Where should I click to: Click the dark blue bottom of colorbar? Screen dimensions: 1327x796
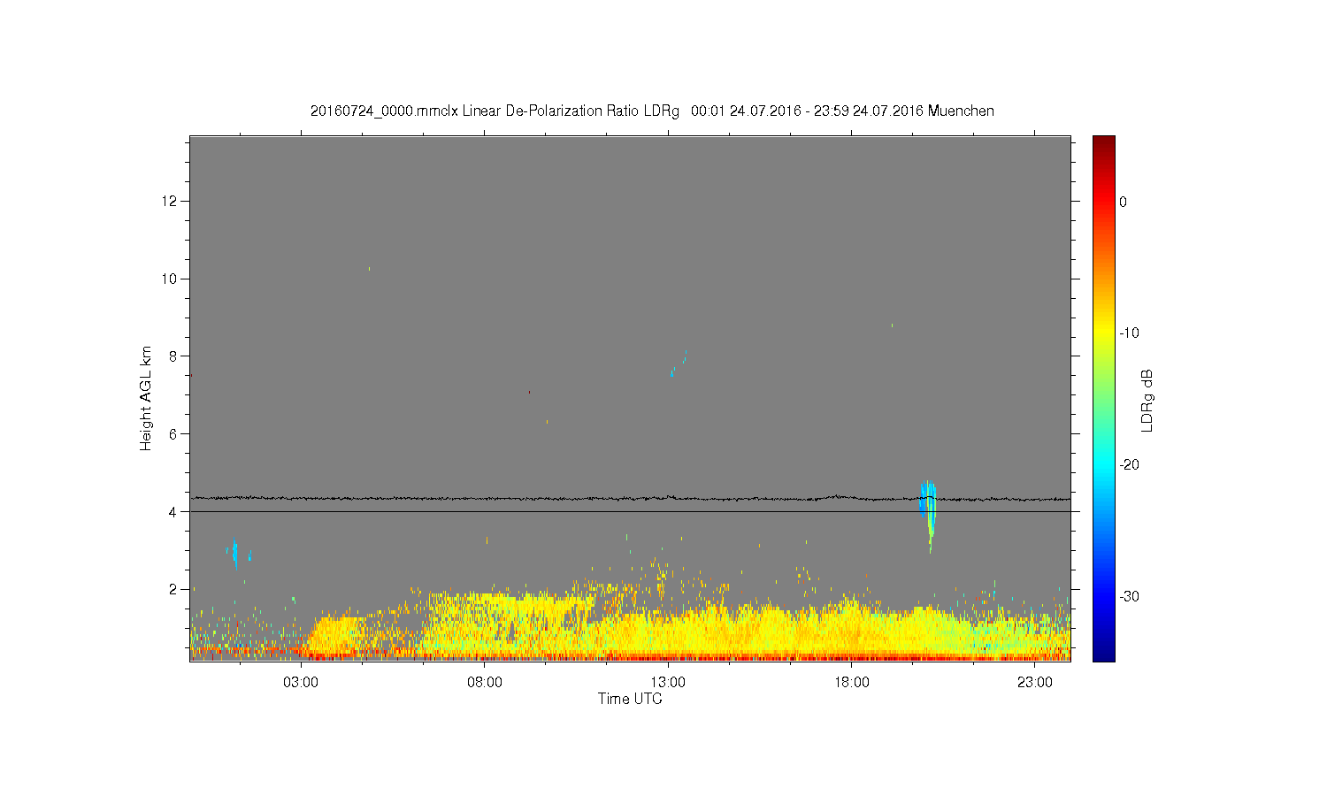tap(1104, 652)
